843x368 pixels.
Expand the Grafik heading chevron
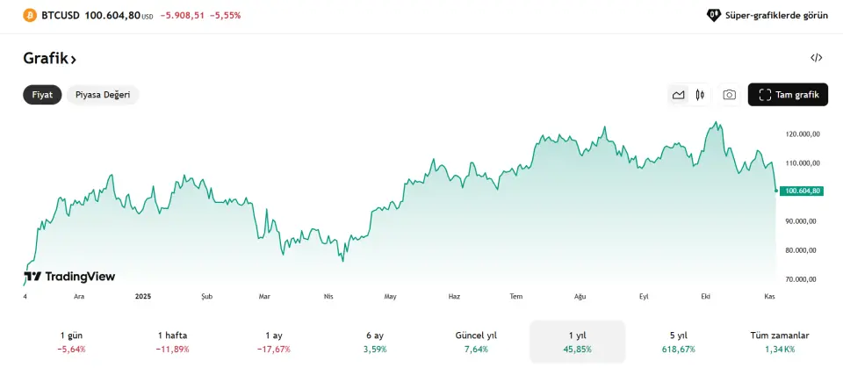pos(74,59)
